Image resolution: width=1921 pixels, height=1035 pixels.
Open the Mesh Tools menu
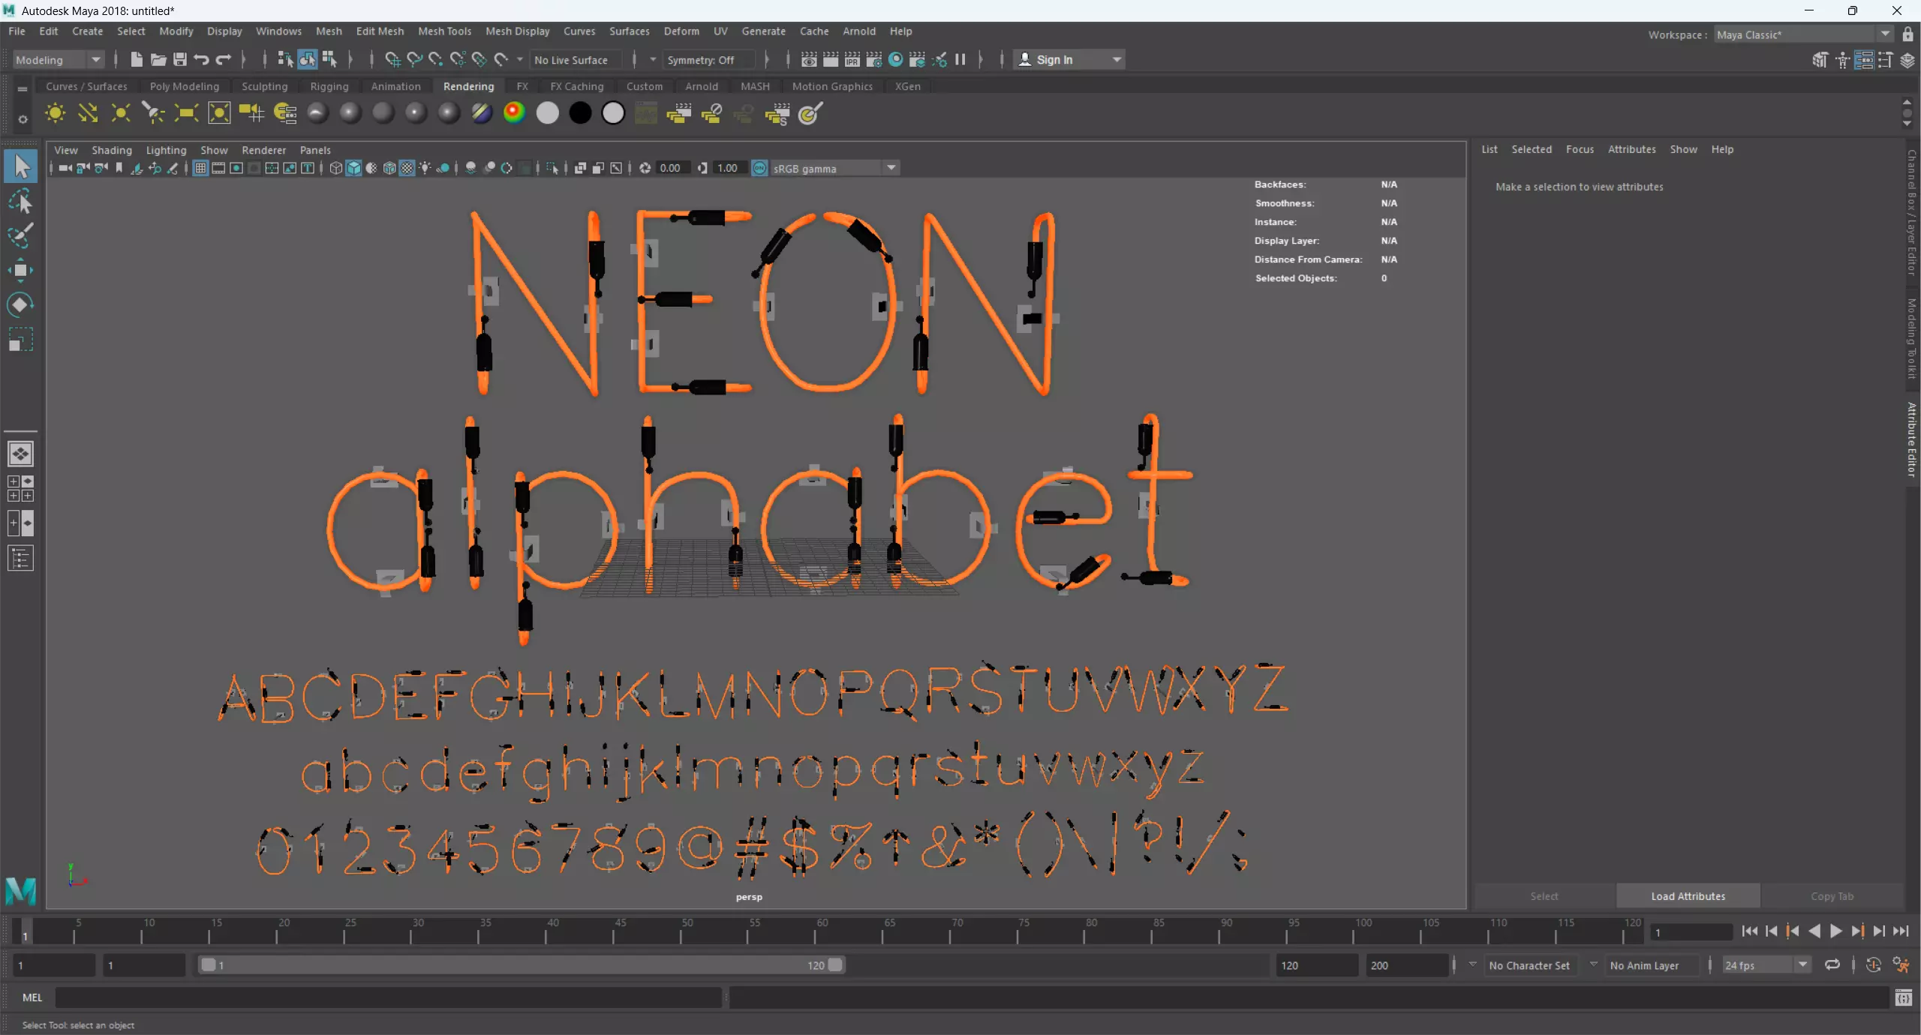[x=444, y=31]
